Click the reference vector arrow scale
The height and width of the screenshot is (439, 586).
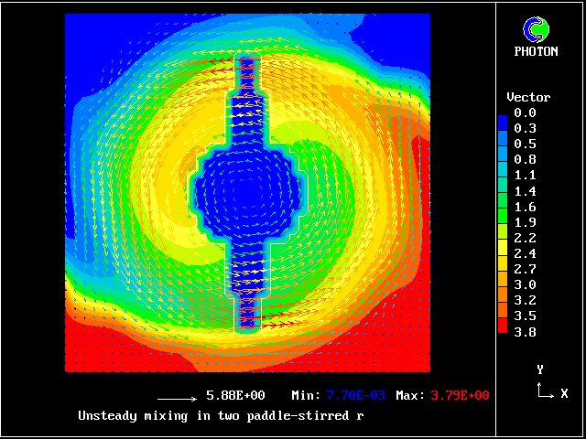click(178, 399)
